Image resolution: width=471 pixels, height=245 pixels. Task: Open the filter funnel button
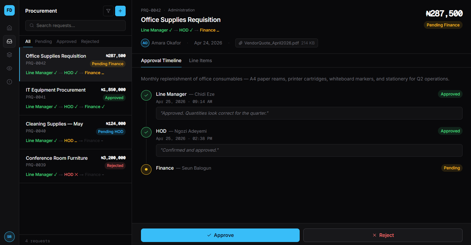tap(108, 11)
